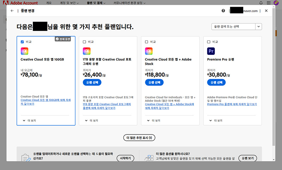Click the ₩78,100/월 price text
Image resolution: width=282 pixels, height=170 pixels.
[x=31, y=75]
